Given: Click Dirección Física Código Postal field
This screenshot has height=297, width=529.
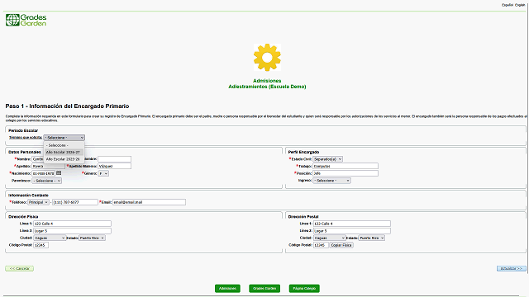Looking at the screenshot, I should coord(41,245).
